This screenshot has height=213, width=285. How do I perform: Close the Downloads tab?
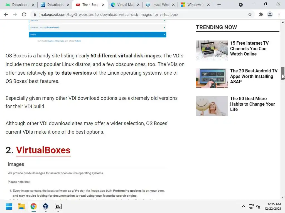click(68, 5)
